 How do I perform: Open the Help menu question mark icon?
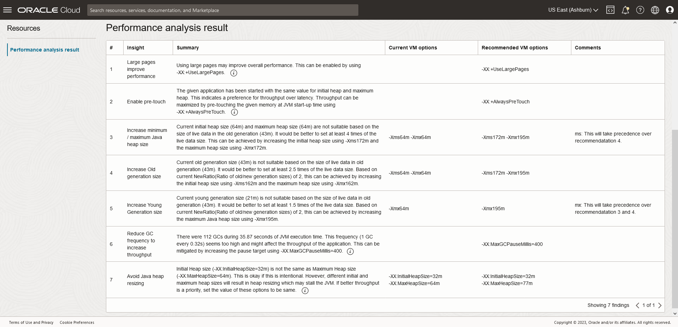(x=640, y=10)
